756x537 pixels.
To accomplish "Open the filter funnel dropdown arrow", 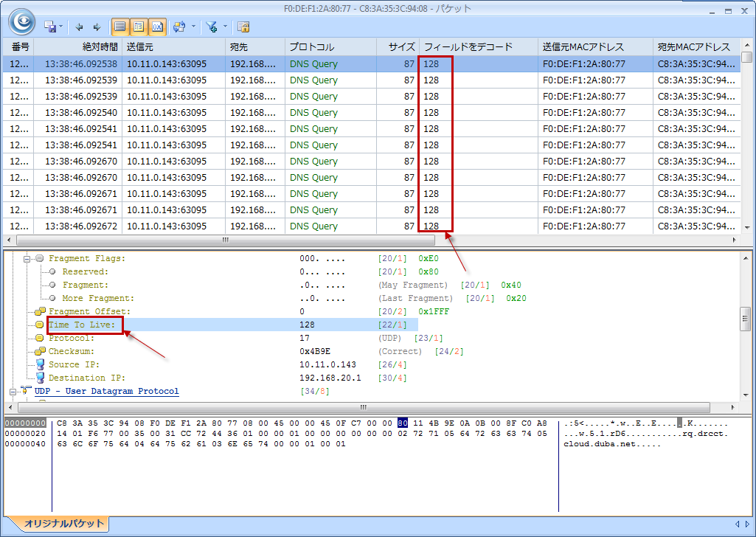I will click(x=224, y=27).
